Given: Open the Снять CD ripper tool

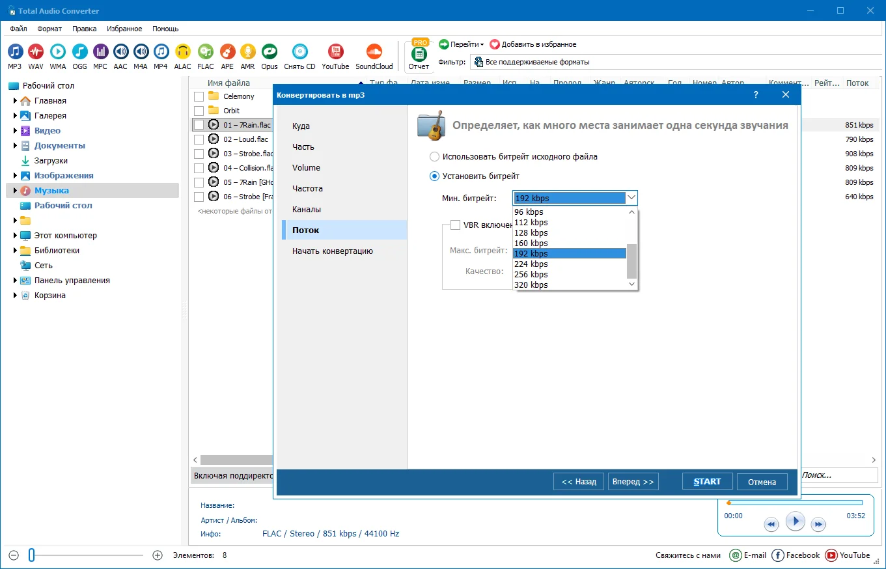Looking at the screenshot, I should tap(299, 52).
